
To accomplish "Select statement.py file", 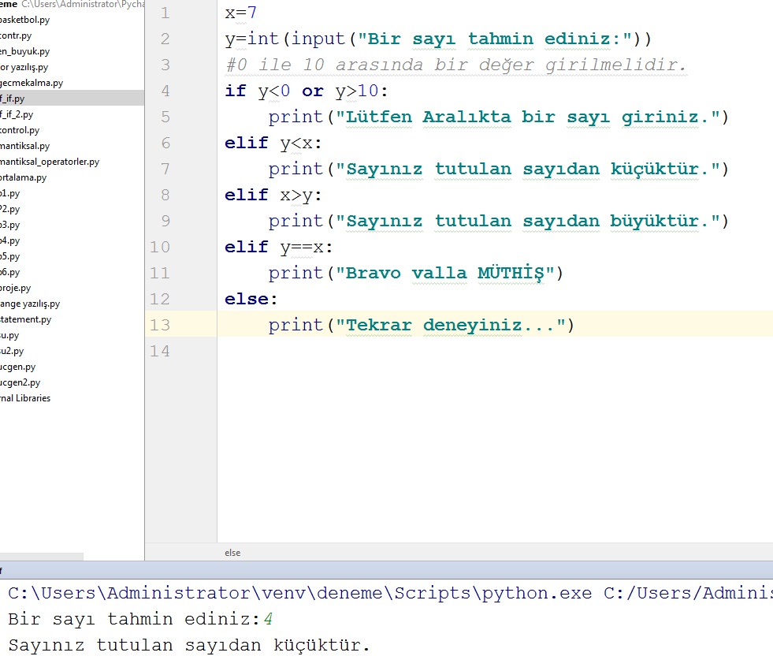I will tap(26, 319).
